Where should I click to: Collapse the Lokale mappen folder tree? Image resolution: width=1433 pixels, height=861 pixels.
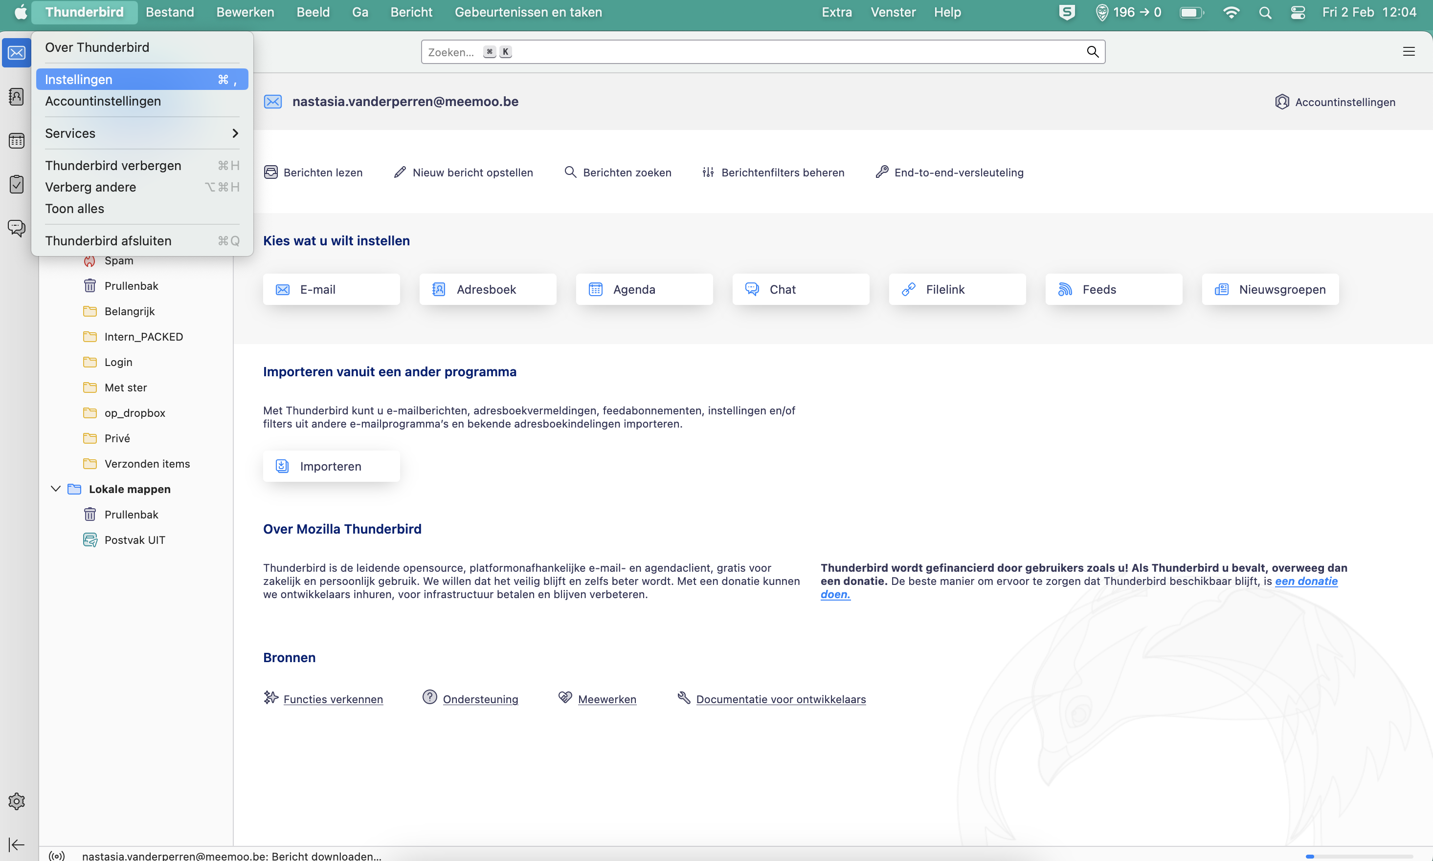coord(56,489)
